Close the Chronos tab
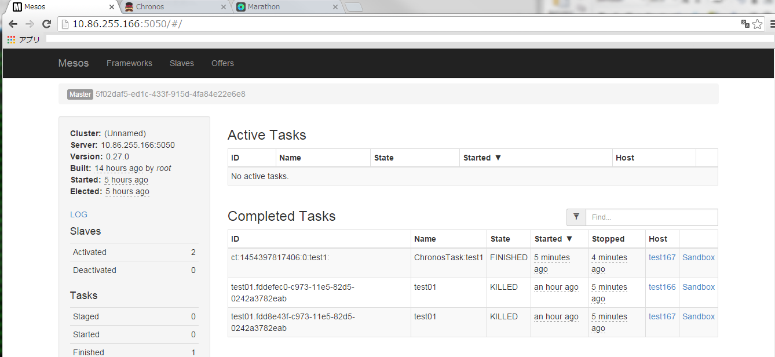Viewport: 775px width, 357px height. 224,7
